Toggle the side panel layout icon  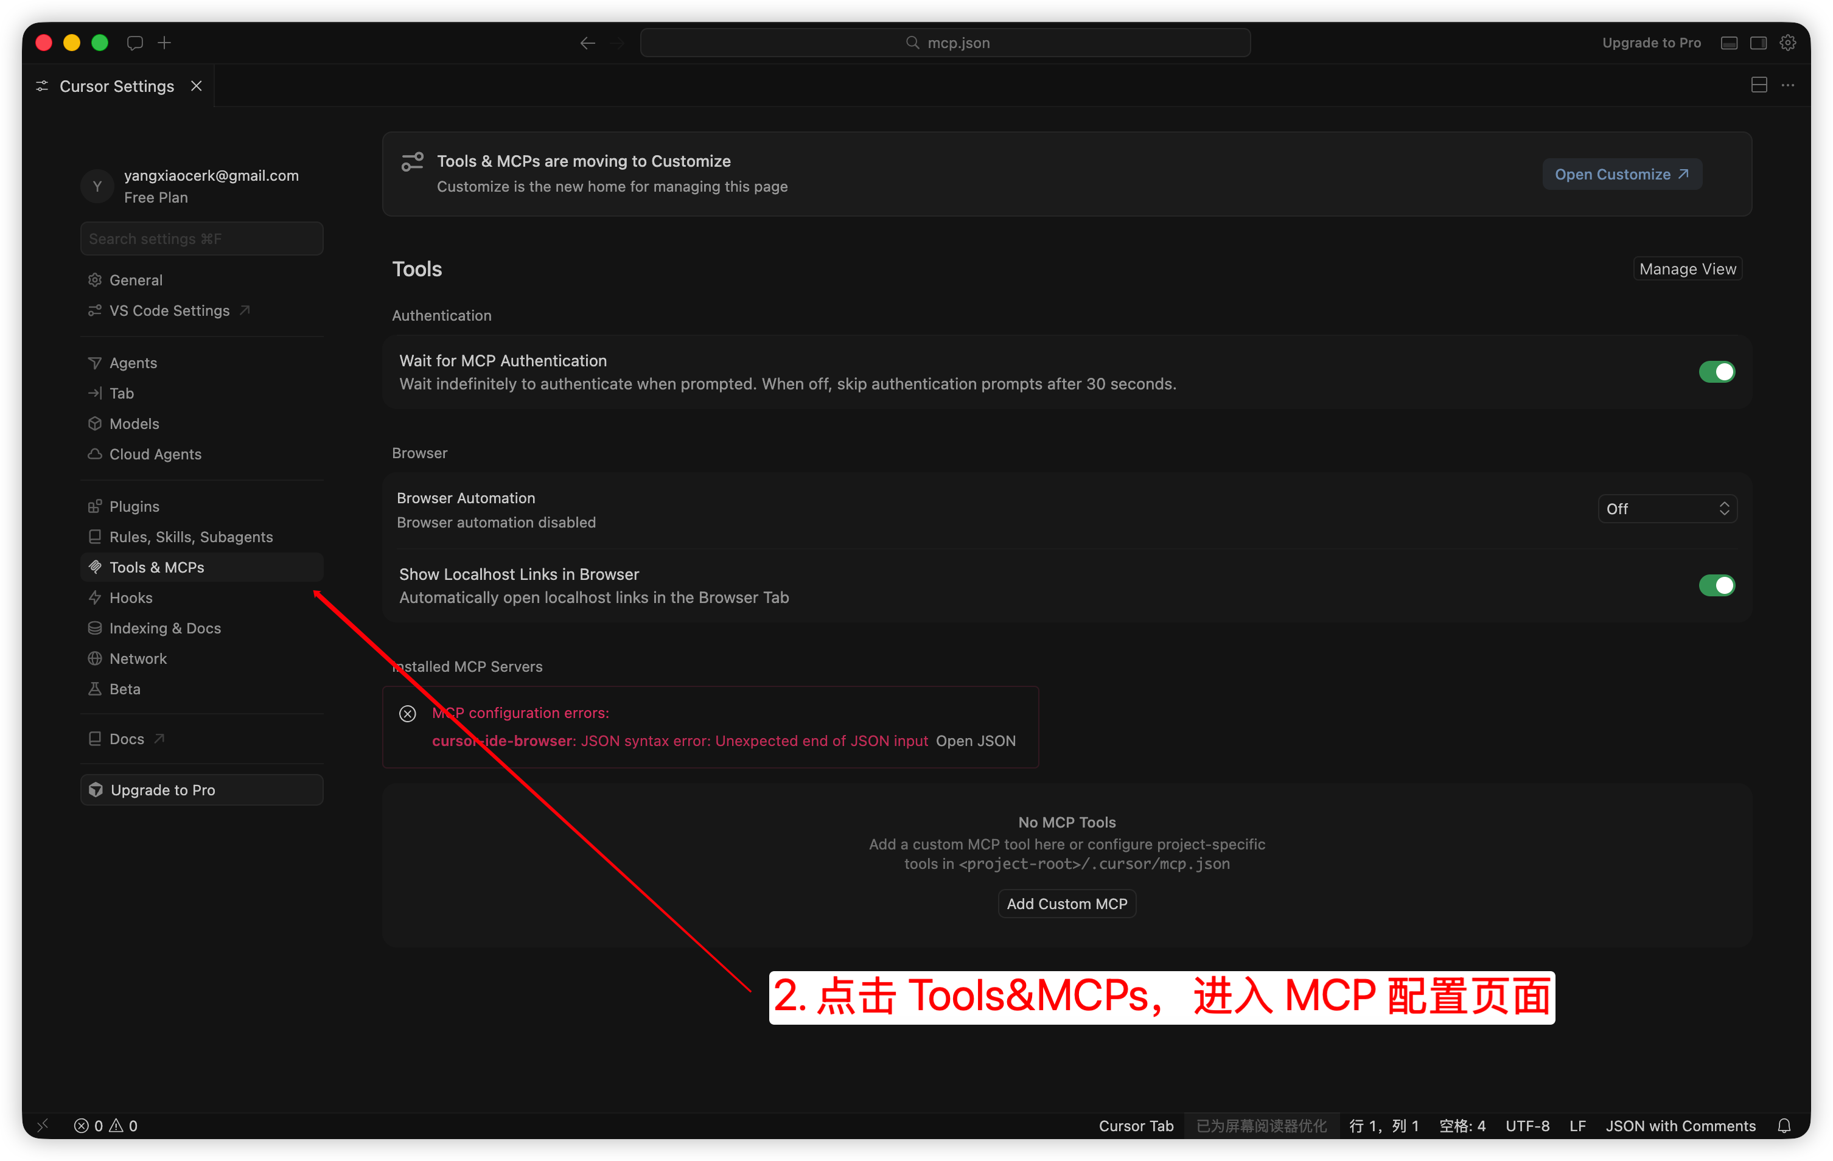pyautogui.click(x=1758, y=43)
